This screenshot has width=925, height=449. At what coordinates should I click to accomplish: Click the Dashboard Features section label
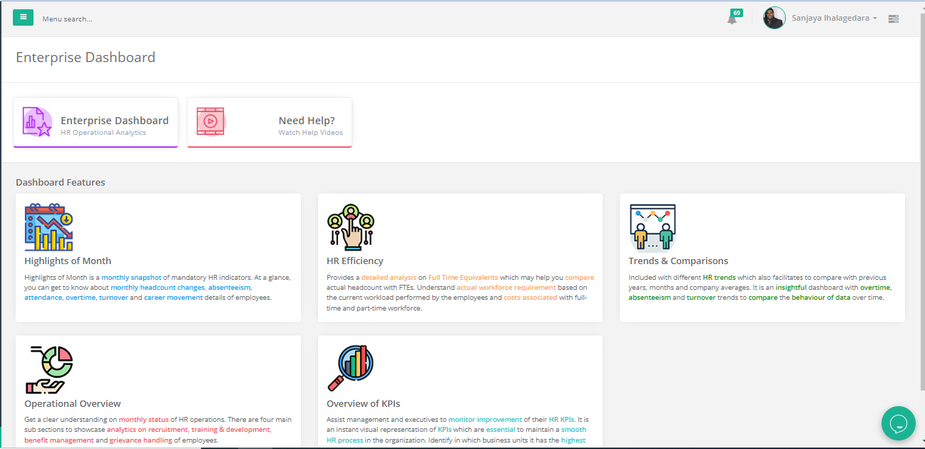[61, 182]
